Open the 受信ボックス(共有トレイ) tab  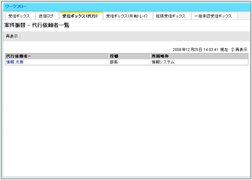(x=127, y=16)
